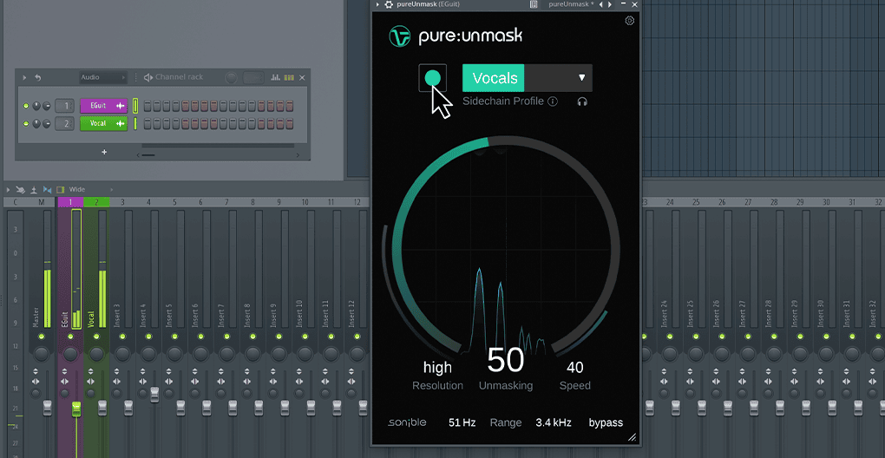Viewport: 885px width, 458px height.
Task: Click the EGuit mixer track green fader
Action: click(76, 409)
